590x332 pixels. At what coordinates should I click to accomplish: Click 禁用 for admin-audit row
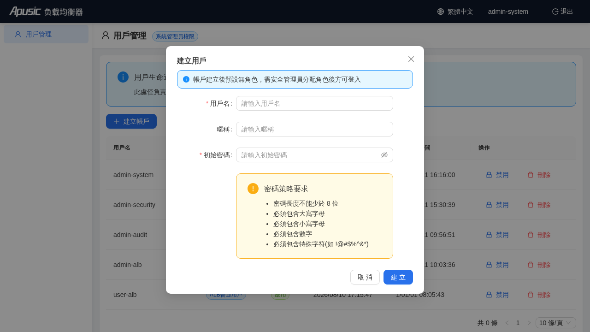tap(497, 235)
